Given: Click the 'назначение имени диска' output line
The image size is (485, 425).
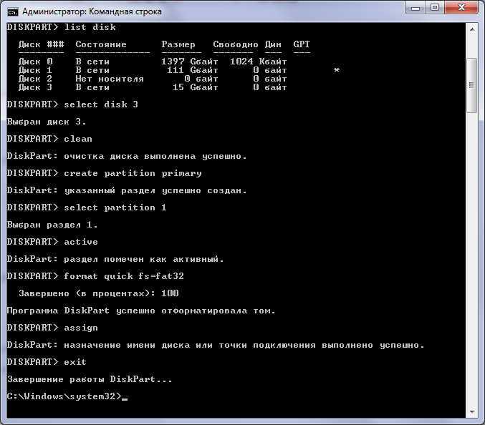Looking at the screenshot, I should point(216,345).
